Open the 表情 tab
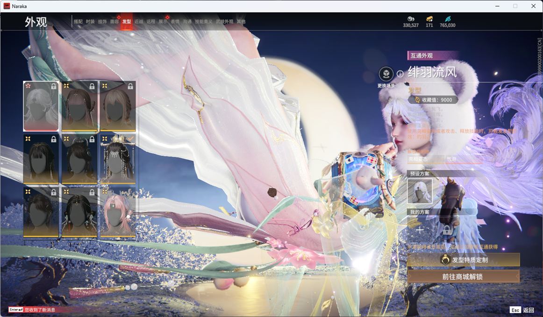Screen dimensions: 543x317 coord(175,21)
